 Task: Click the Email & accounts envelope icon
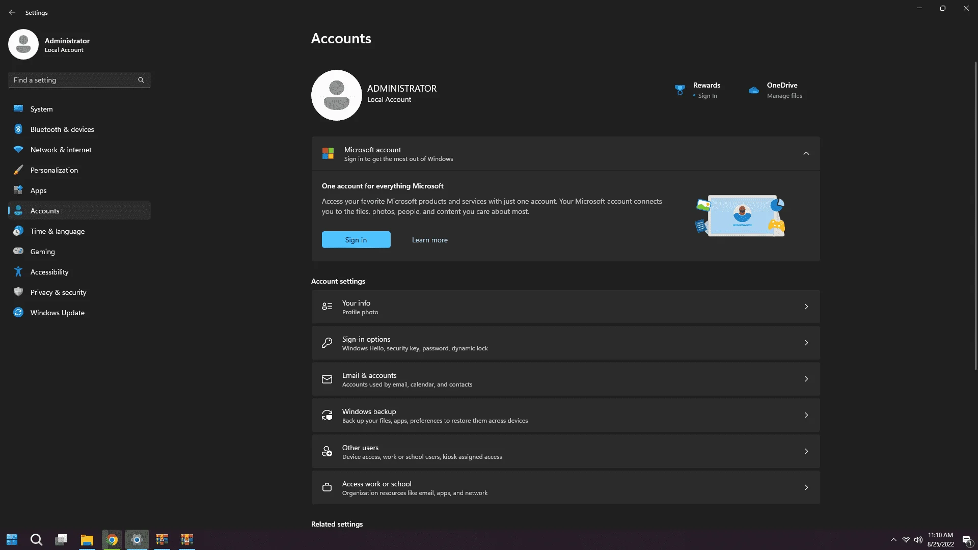click(x=327, y=379)
